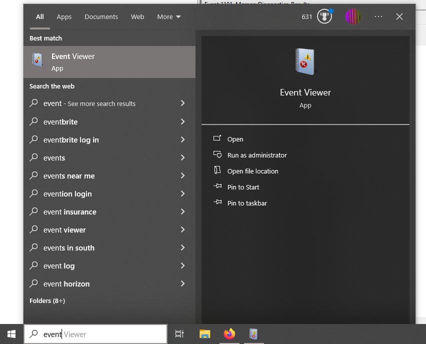Image resolution: width=426 pixels, height=344 pixels.
Task: Click Pin to taskbar
Action: [x=247, y=203]
